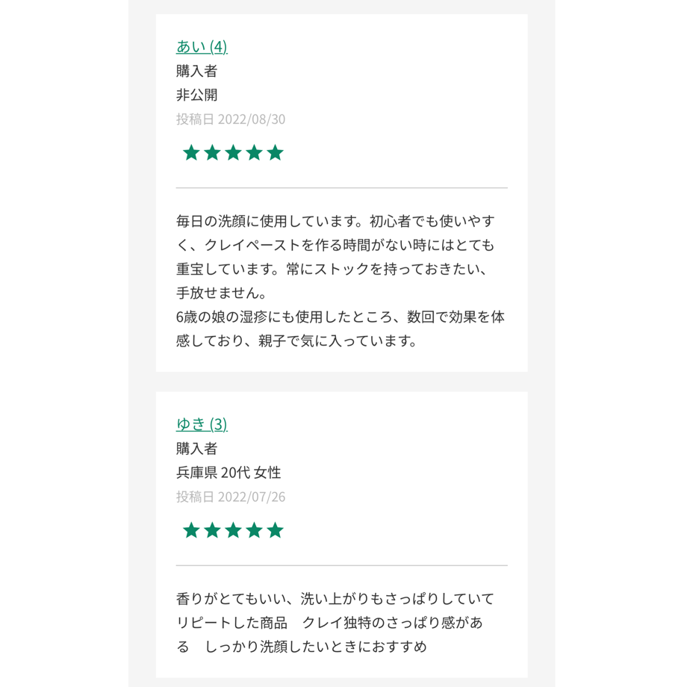Viewport: 687px width, 687px height.
Task: Open reviewer profile ゆき (3)
Action: tap(202, 424)
